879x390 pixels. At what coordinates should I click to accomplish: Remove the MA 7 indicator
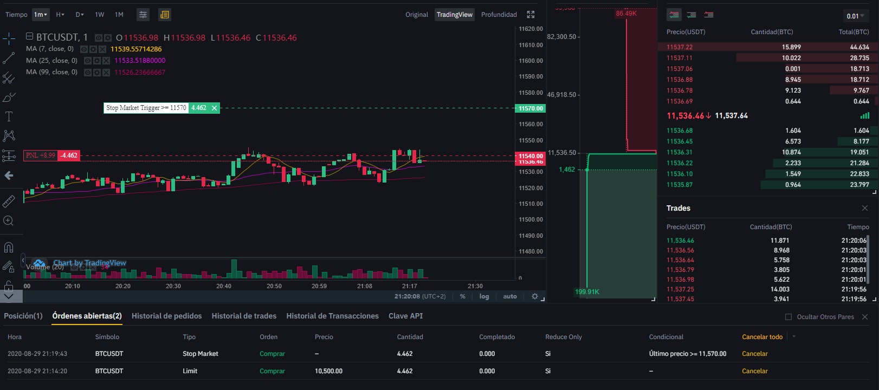pos(102,49)
